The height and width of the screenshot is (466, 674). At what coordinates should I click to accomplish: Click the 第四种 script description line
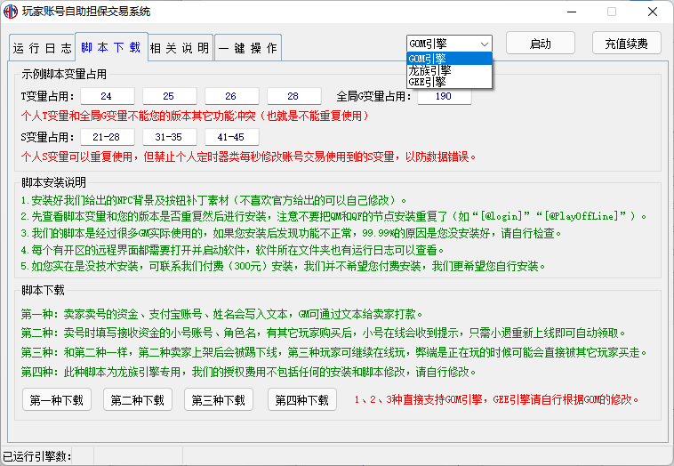click(x=248, y=372)
